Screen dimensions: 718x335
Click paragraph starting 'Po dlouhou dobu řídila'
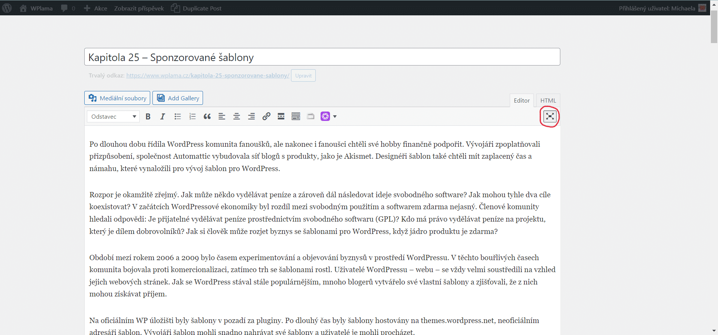(315, 156)
